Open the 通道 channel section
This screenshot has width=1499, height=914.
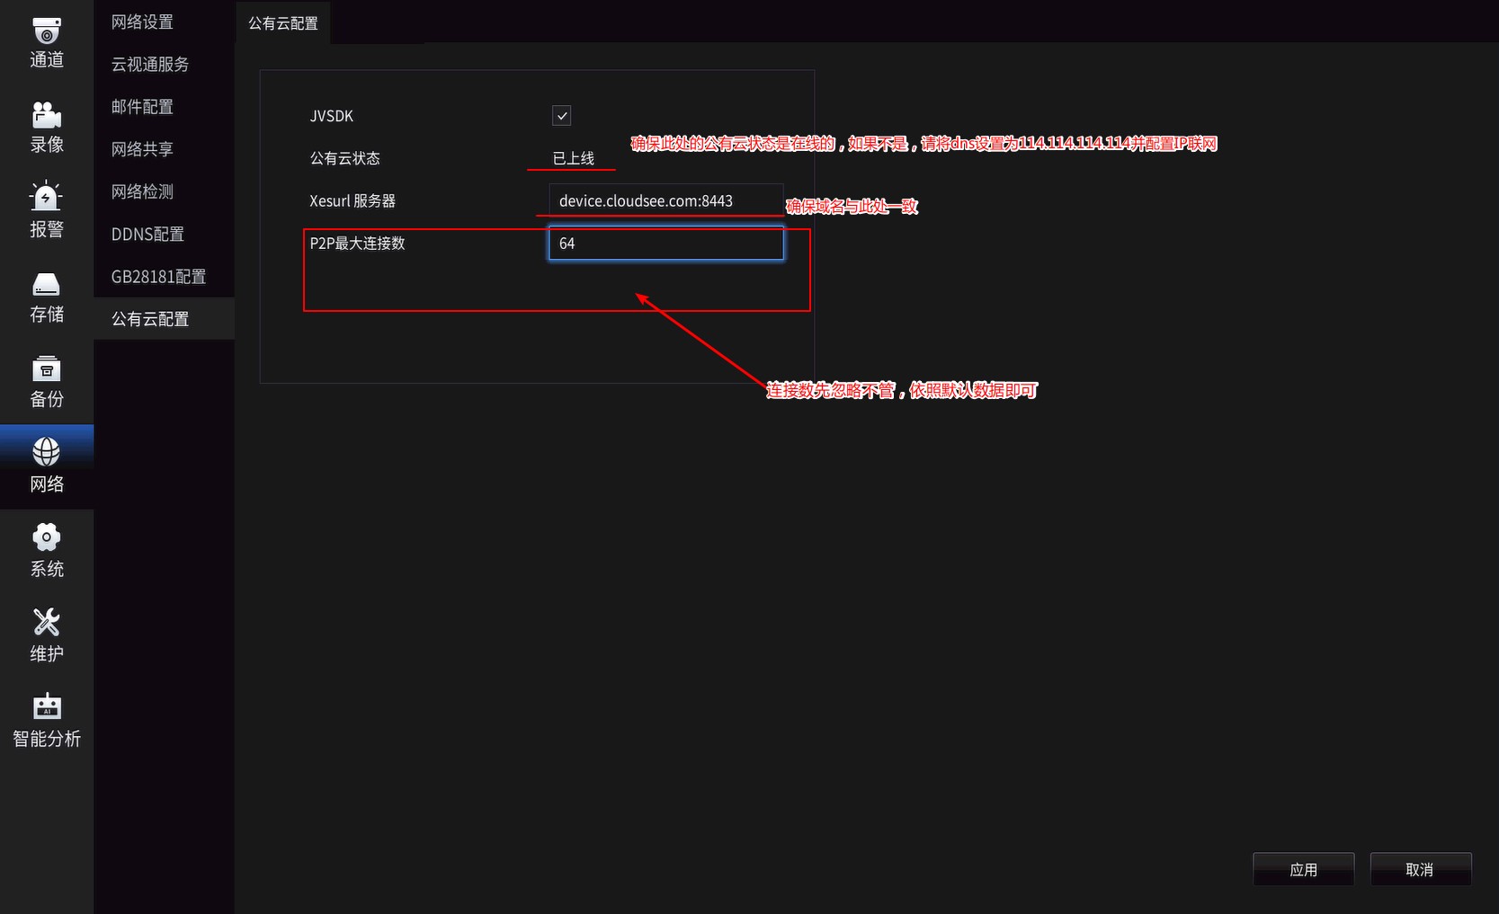[x=47, y=42]
